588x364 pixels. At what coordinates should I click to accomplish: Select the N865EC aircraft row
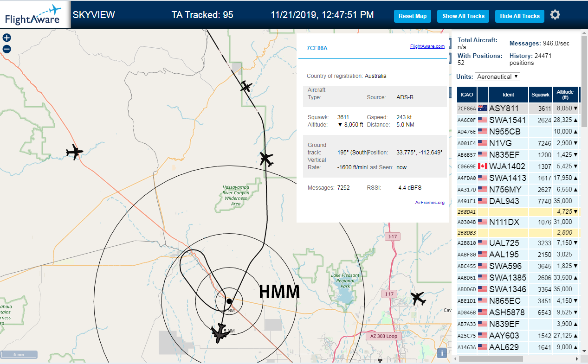[518, 301]
